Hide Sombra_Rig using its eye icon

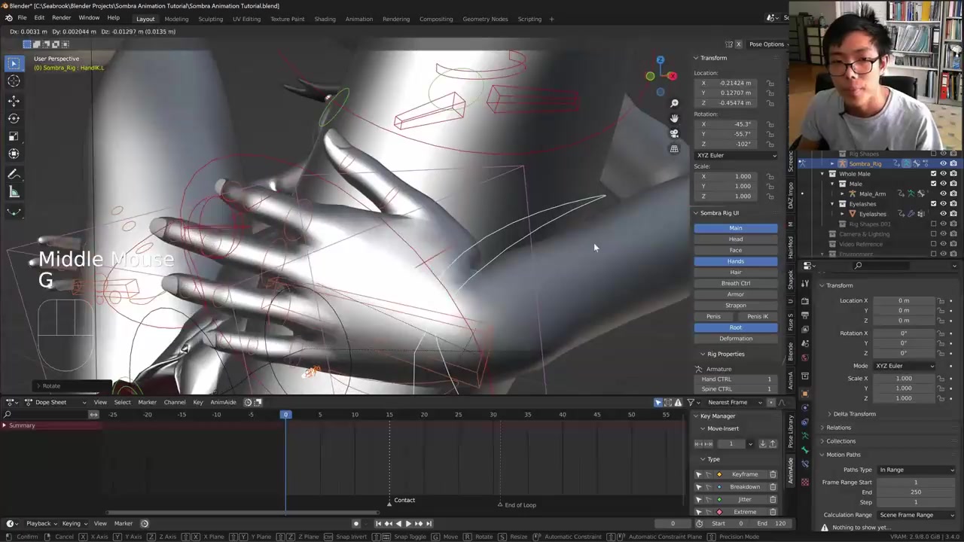[x=943, y=163]
